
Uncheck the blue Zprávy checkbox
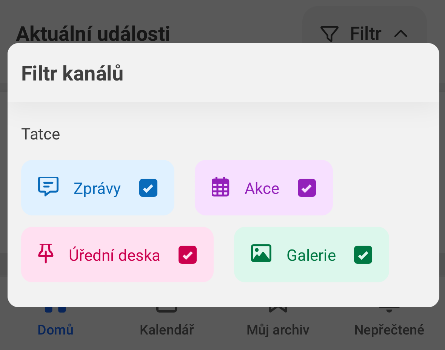coord(148,188)
